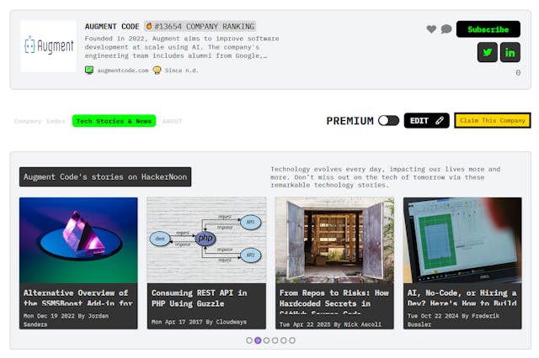The image size is (539, 358).
Task: Open the From Repos to Risks story title
Action: [334, 302]
